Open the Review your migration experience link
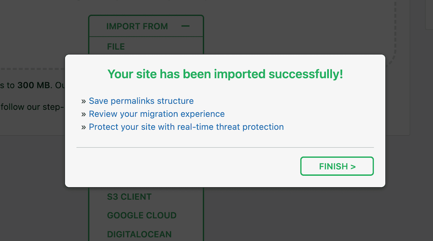 click(x=157, y=114)
